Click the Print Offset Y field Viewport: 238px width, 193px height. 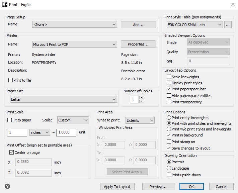pos(33,173)
